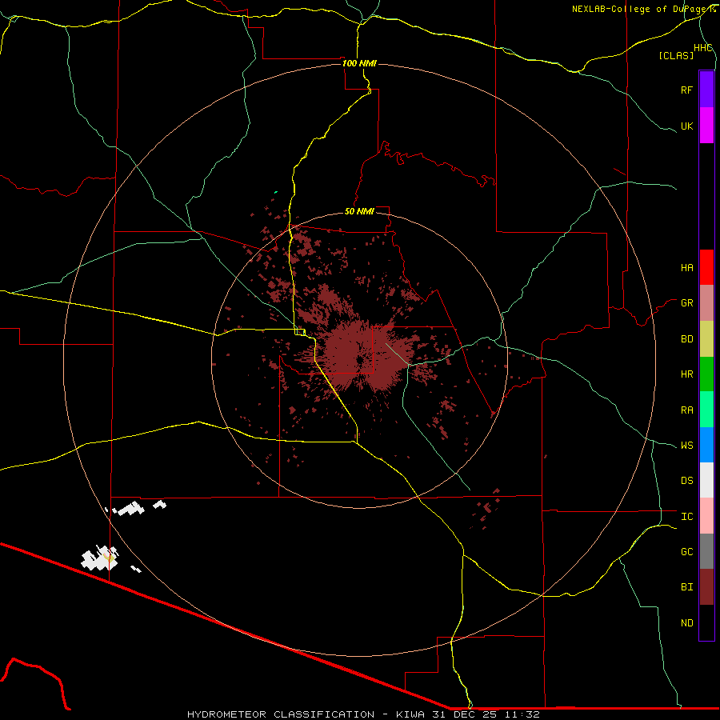This screenshot has width=720, height=720.
Task: Click the upper white echo streak near the ring
Action: point(130,508)
